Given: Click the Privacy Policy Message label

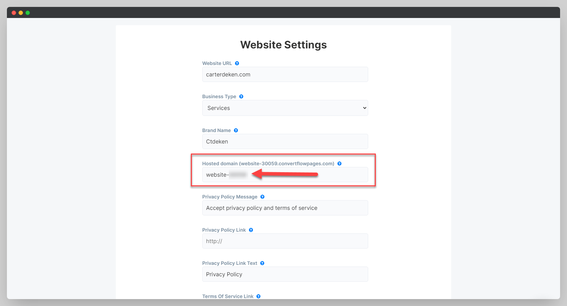Looking at the screenshot, I should click(230, 197).
